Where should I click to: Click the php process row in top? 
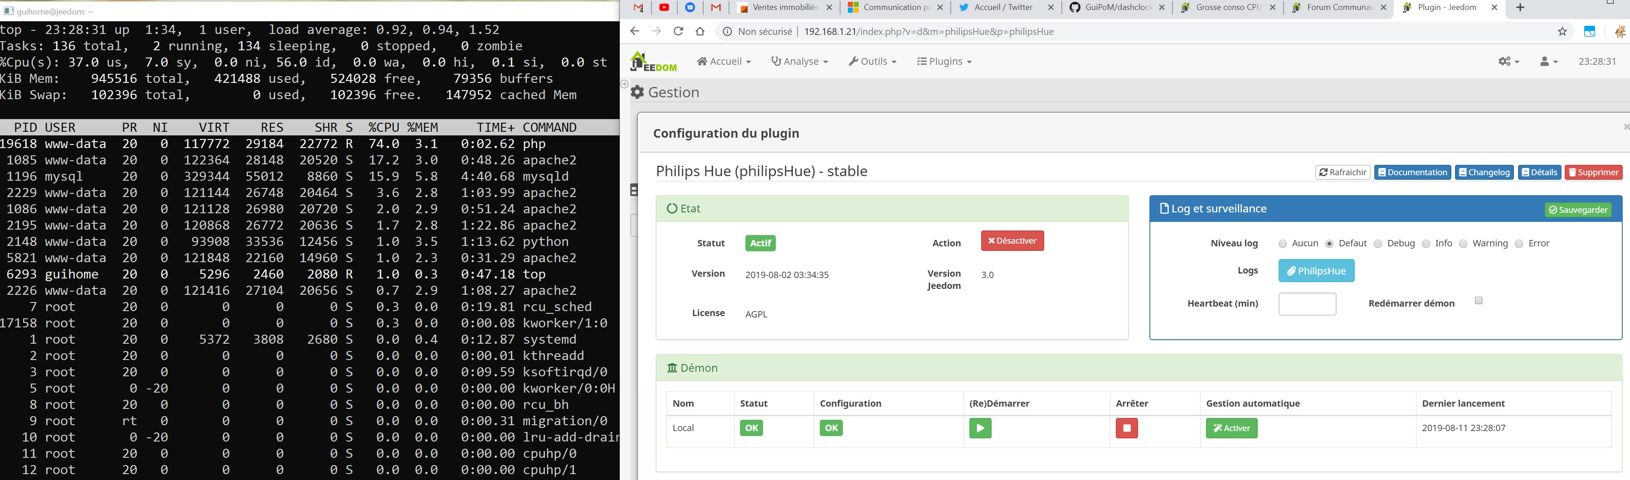coord(309,144)
